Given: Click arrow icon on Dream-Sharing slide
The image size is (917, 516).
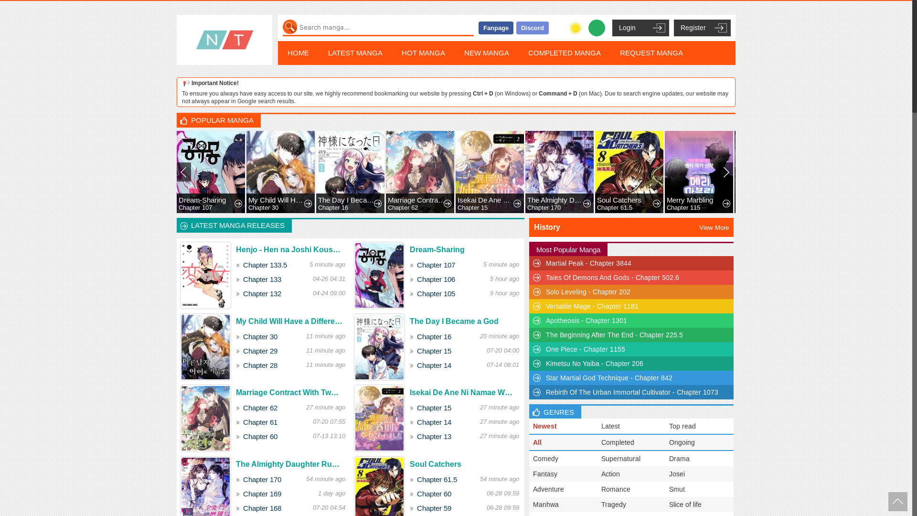Looking at the screenshot, I should tap(238, 204).
